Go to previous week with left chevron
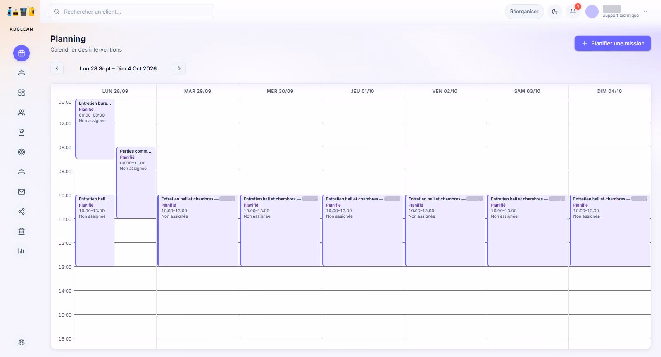This screenshot has height=357, width=661. pos(57,68)
